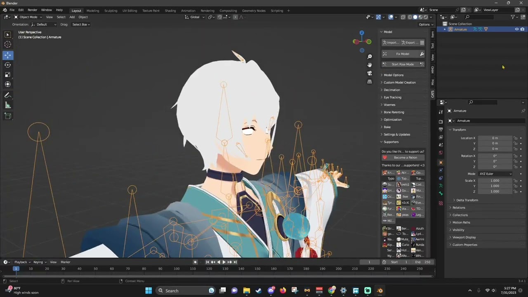Viewport: 528px width, 297px height.
Task: Play the animation in the timeline
Action: 224,262
